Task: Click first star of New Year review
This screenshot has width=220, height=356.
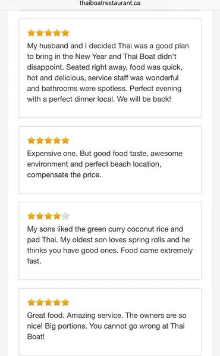Action: coord(31,33)
